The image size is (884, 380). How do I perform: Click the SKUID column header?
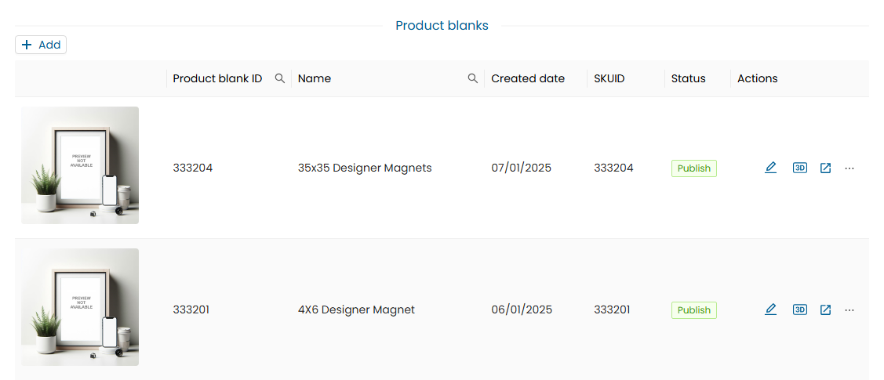click(609, 78)
